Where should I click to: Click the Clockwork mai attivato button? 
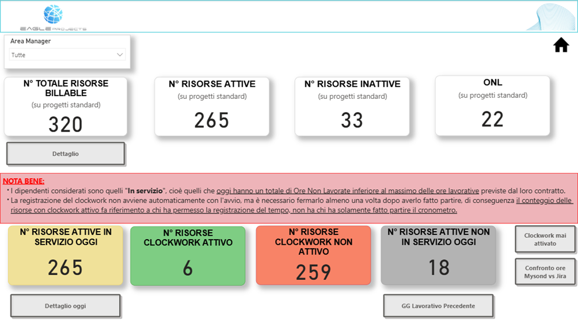click(545, 239)
